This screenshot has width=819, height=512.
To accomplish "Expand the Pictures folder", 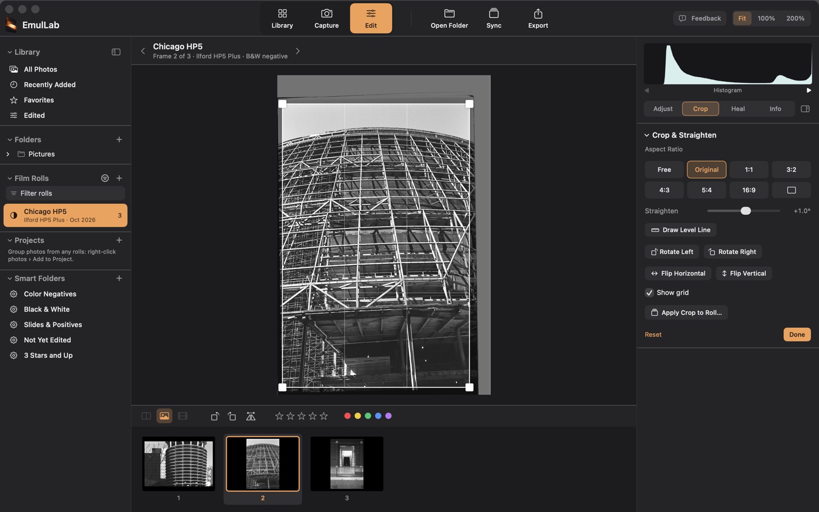I will [8, 154].
